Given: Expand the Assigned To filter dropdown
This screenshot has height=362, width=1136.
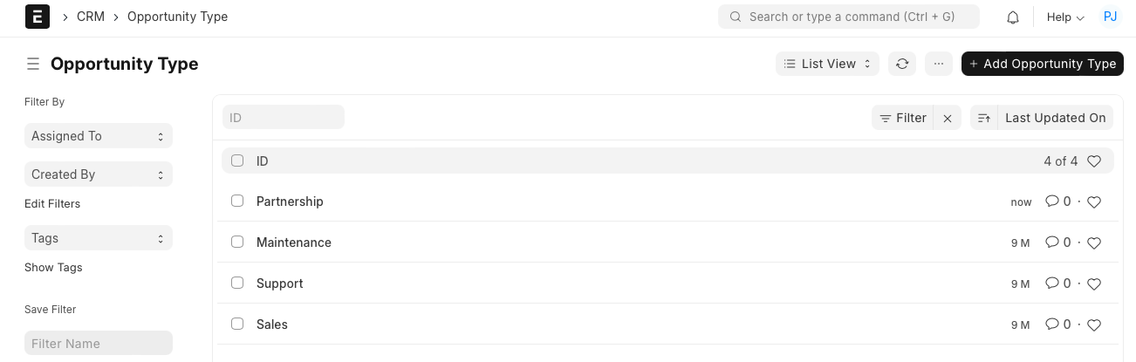Looking at the screenshot, I should 98,136.
